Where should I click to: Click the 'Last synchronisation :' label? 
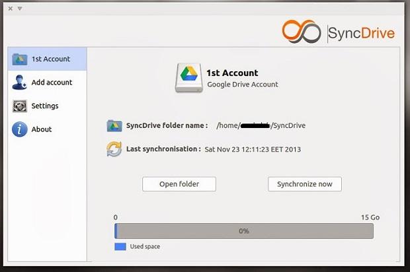click(x=163, y=149)
